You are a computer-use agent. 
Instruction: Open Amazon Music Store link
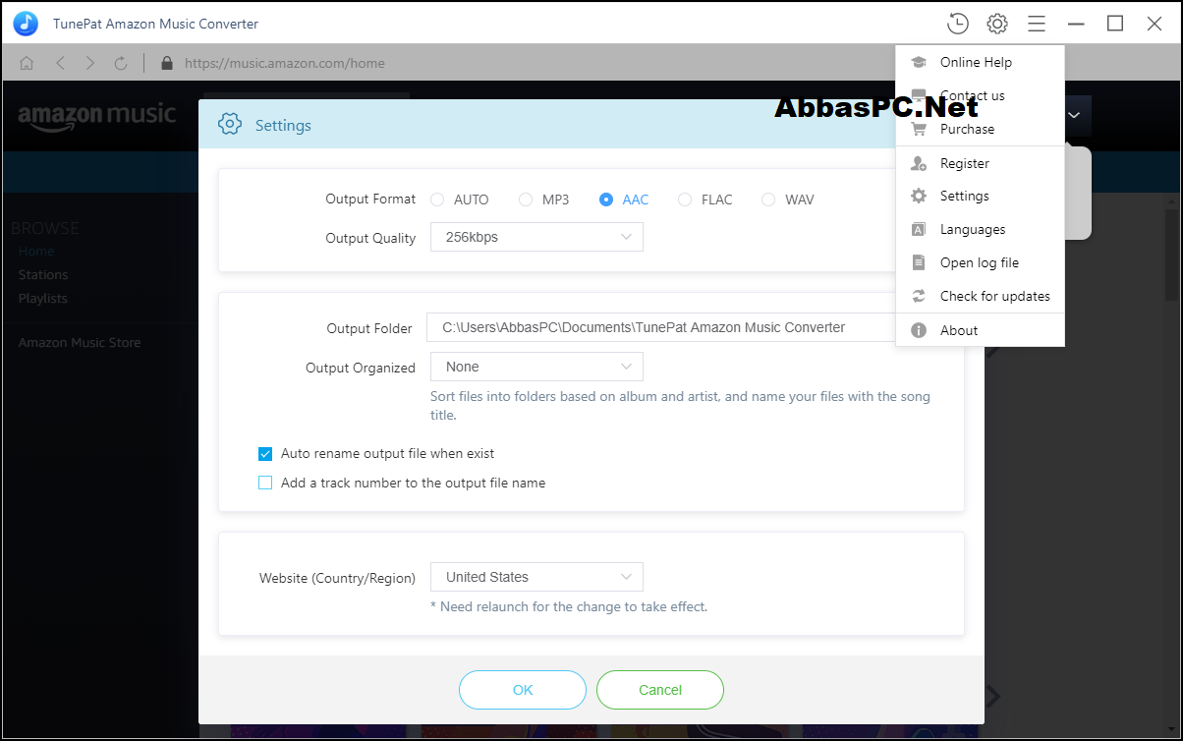pos(80,342)
